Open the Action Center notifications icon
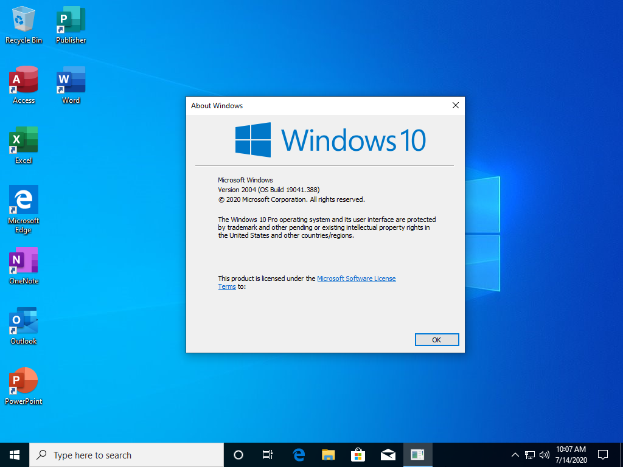Image resolution: width=623 pixels, height=467 pixels. 603,455
